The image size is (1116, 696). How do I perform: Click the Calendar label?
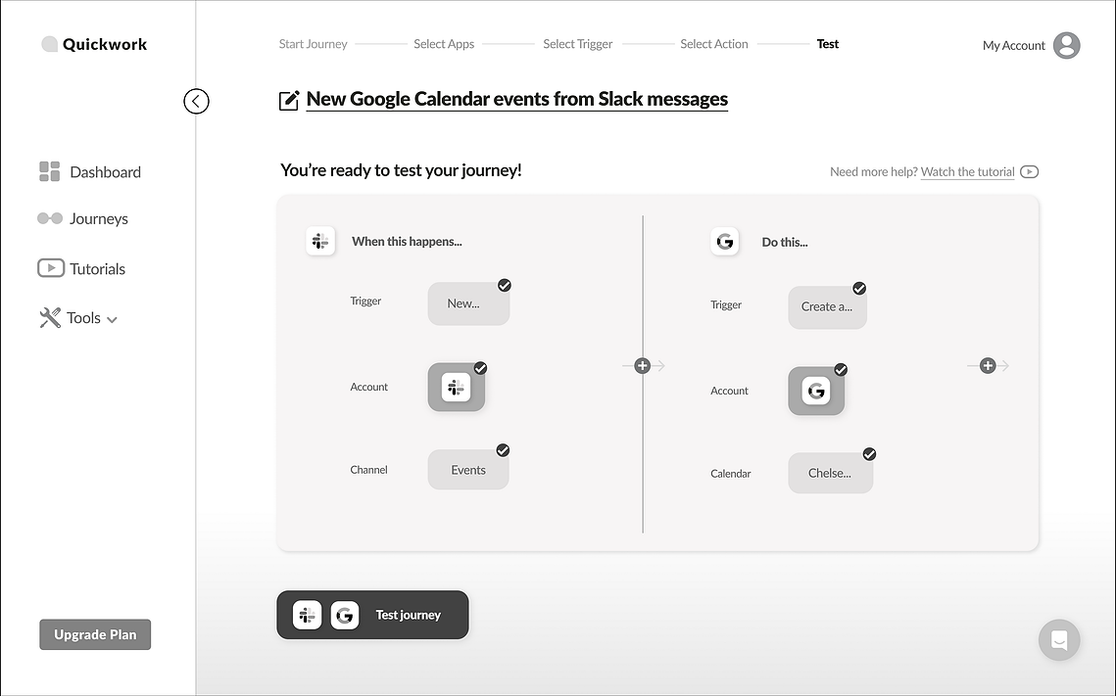[731, 474]
